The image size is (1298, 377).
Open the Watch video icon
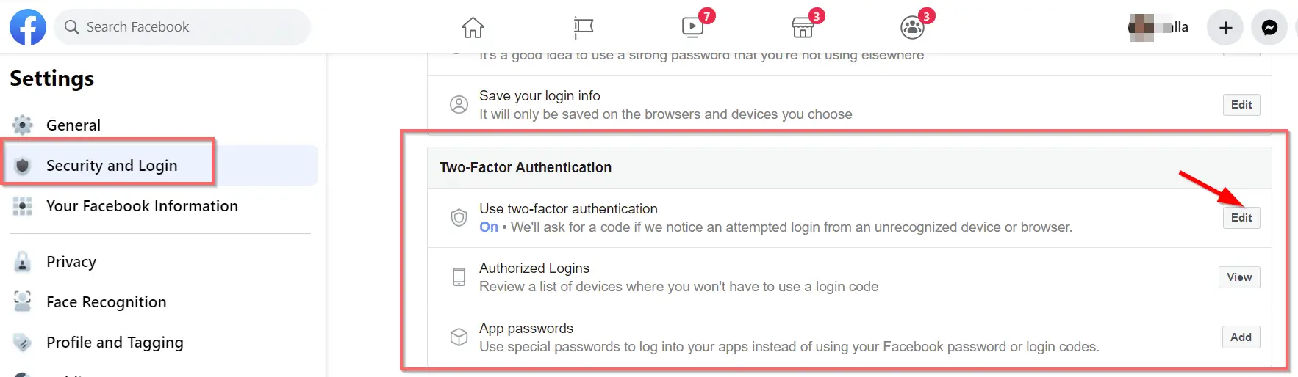coord(692,27)
